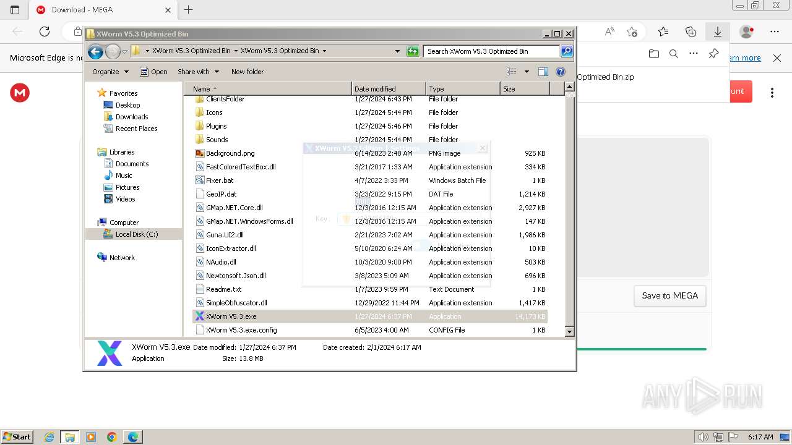This screenshot has width=792, height=445.
Task: Click the Explorer Back navigation button
Action: pos(95,51)
